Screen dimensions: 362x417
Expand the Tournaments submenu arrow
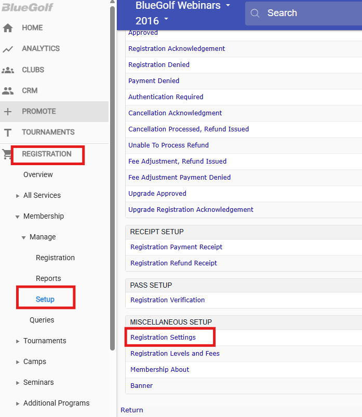[x=18, y=341]
